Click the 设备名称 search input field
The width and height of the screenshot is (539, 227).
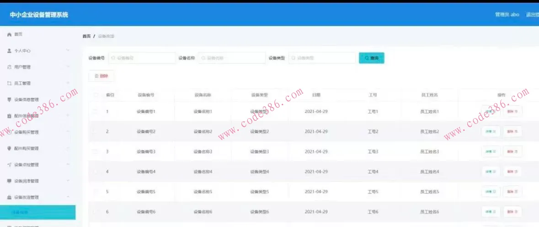click(x=232, y=58)
